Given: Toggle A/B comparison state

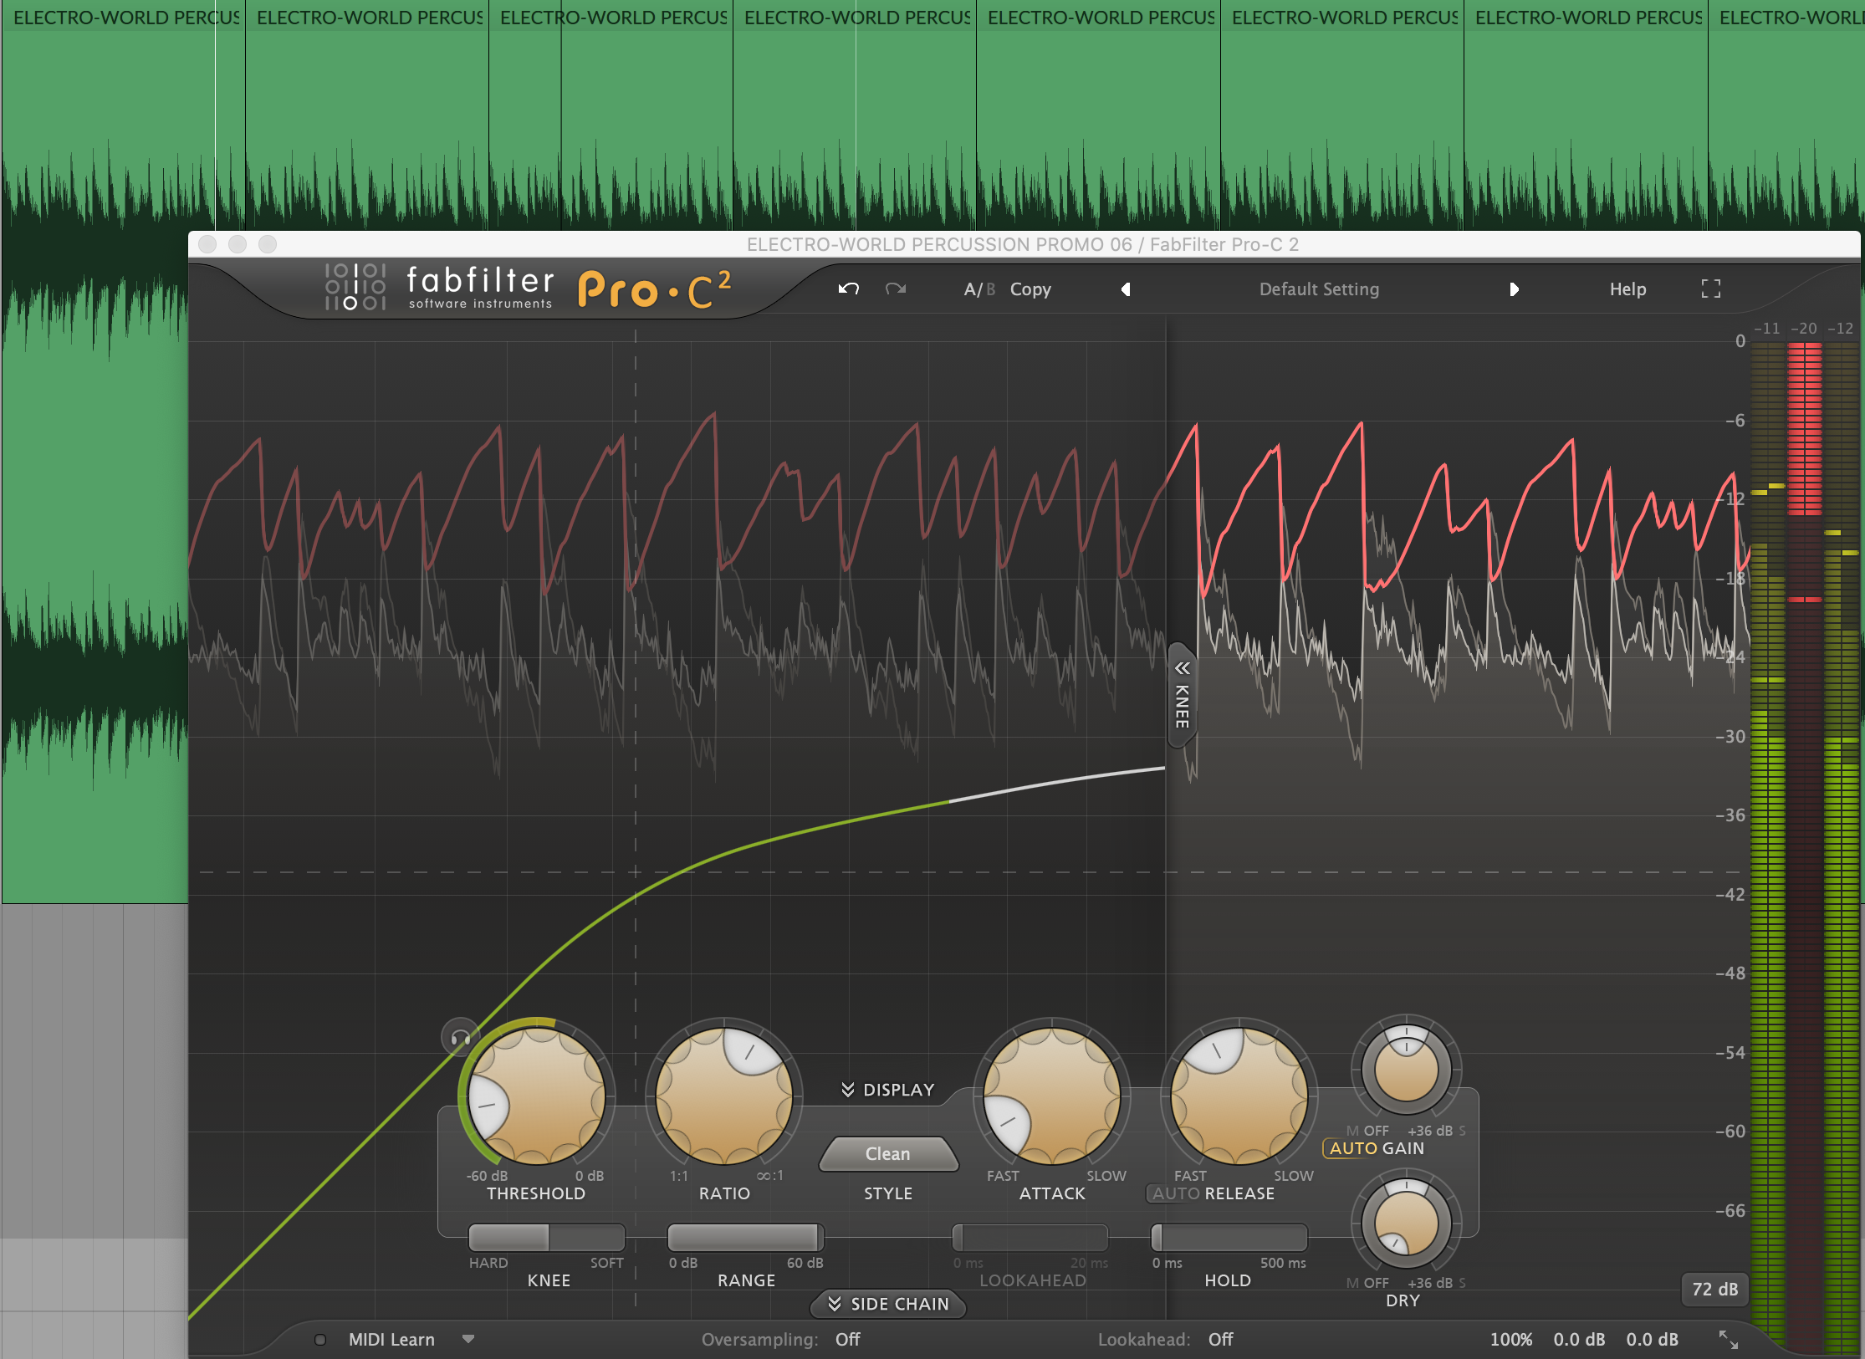Looking at the screenshot, I should click(x=978, y=289).
